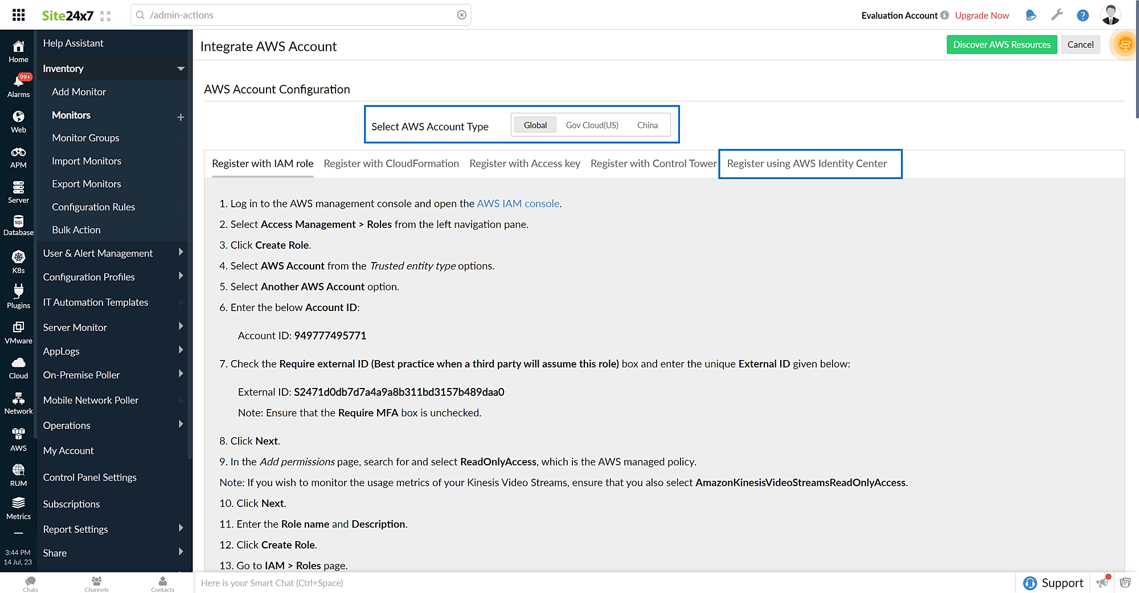Screen dimensions: 1139x593
Task: Open Subscriptions menu item
Action: [x=71, y=504]
